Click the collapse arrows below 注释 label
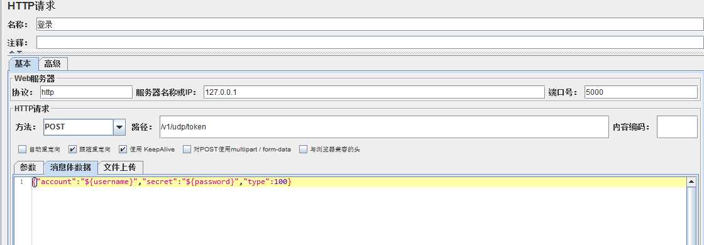 pos(16,53)
